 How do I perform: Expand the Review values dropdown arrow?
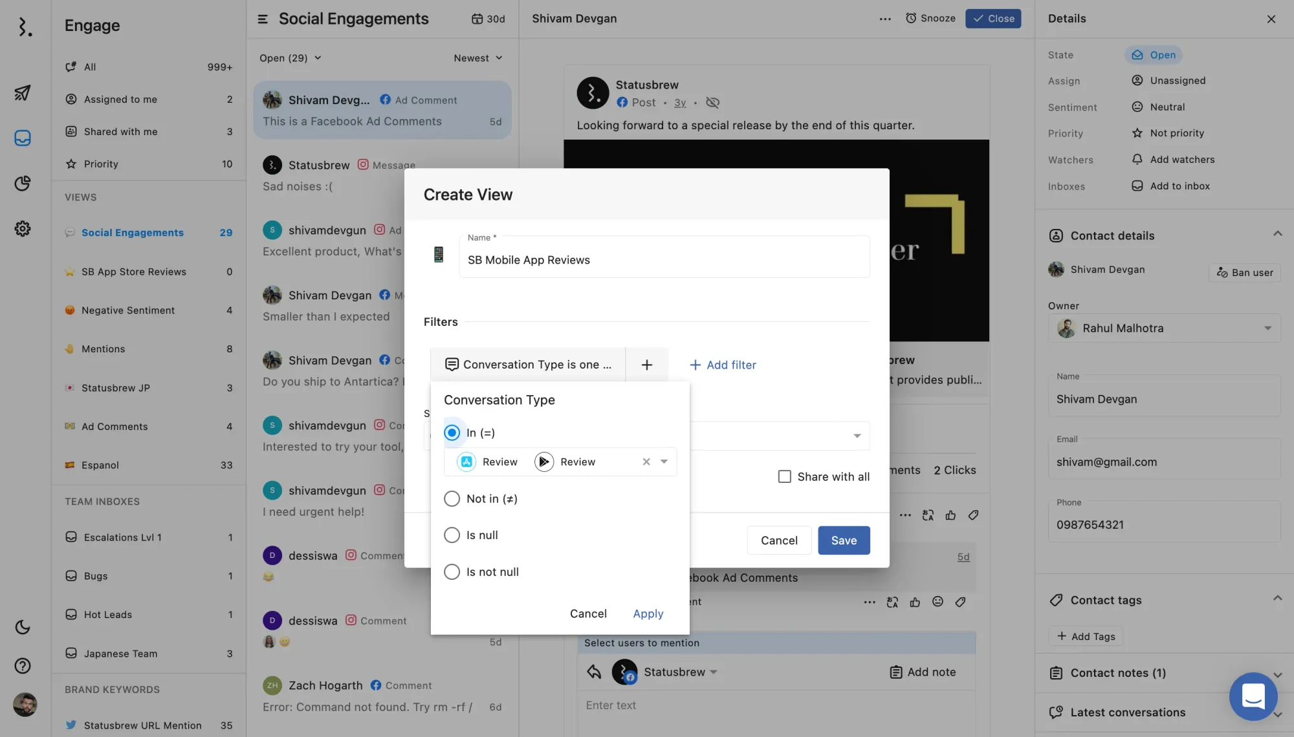664,462
